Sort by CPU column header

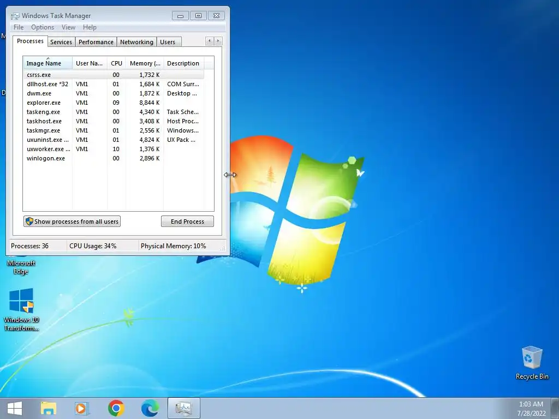(x=116, y=63)
